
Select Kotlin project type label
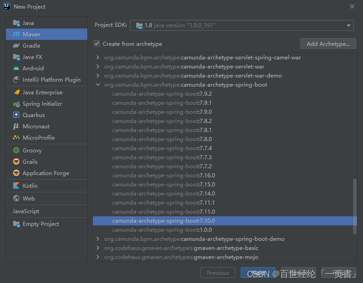[x=30, y=185]
